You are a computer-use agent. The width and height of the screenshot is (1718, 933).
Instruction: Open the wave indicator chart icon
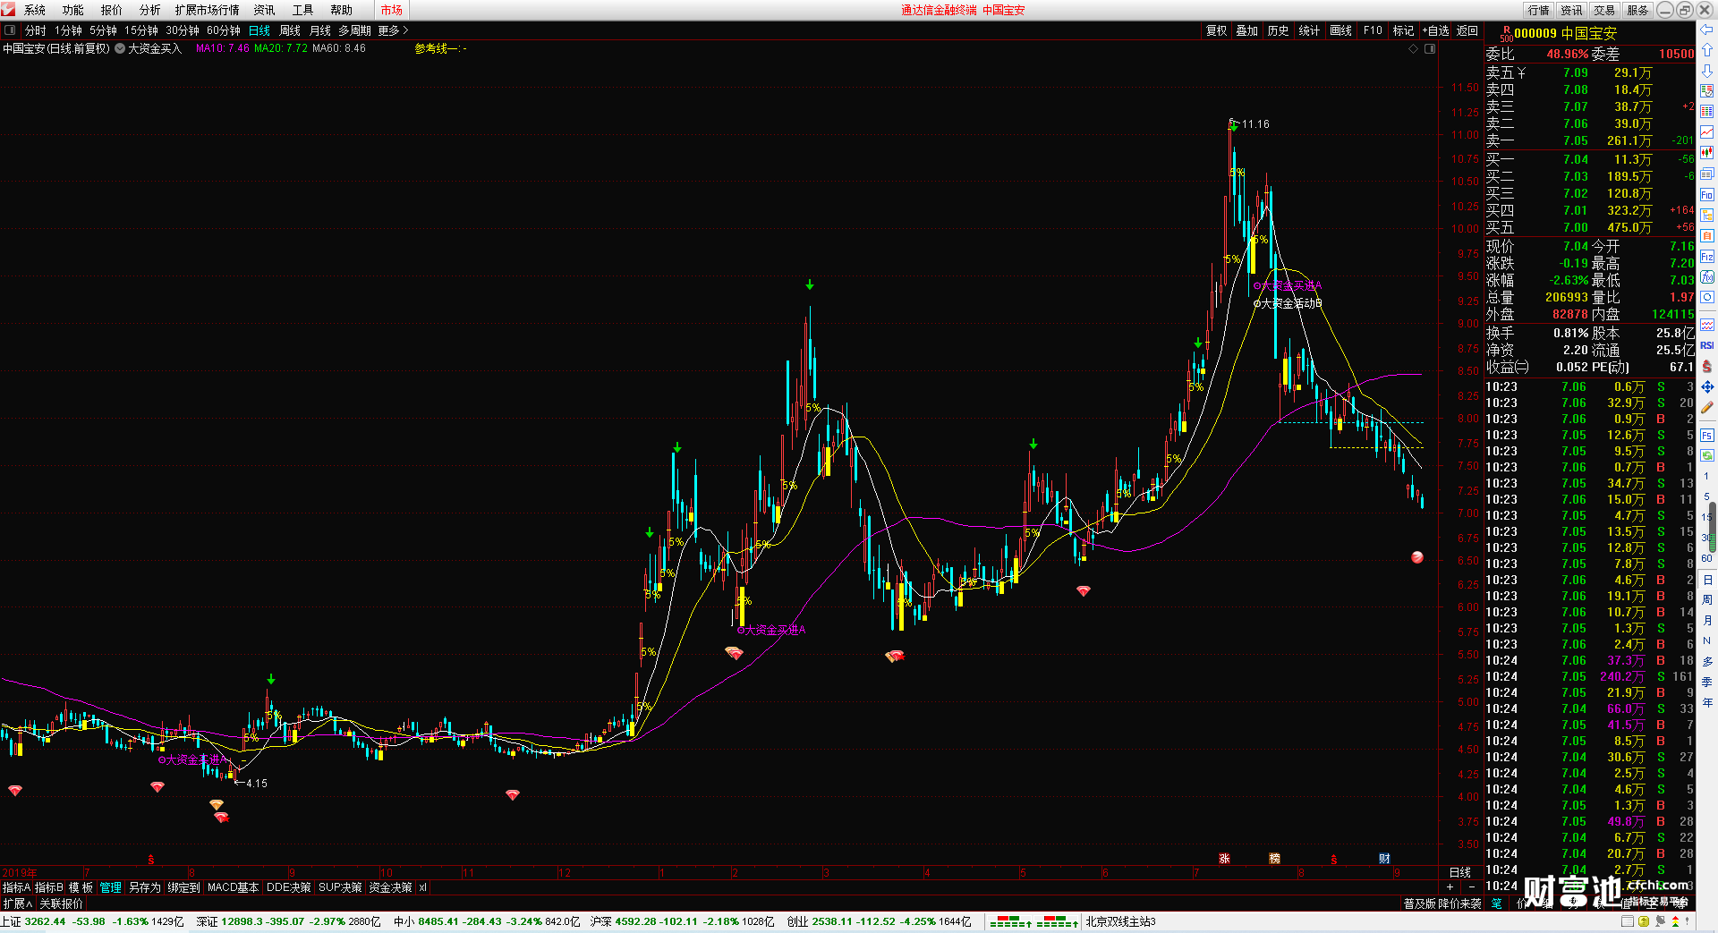(1707, 324)
